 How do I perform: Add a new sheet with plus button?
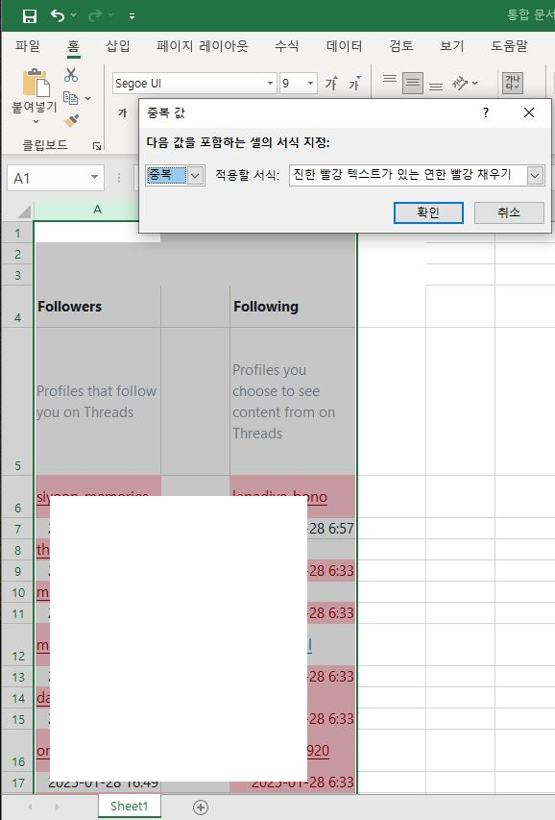coord(200,807)
